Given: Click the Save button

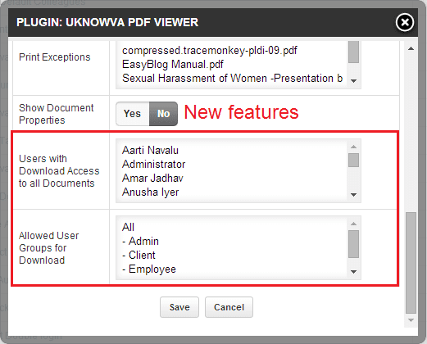Looking at the screenshot, I should click(179, 307).
